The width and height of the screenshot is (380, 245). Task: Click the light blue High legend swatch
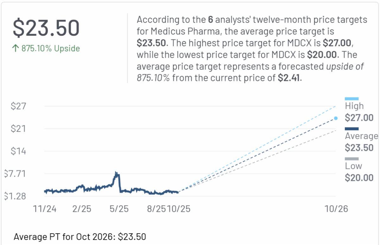tap(351, 99)
